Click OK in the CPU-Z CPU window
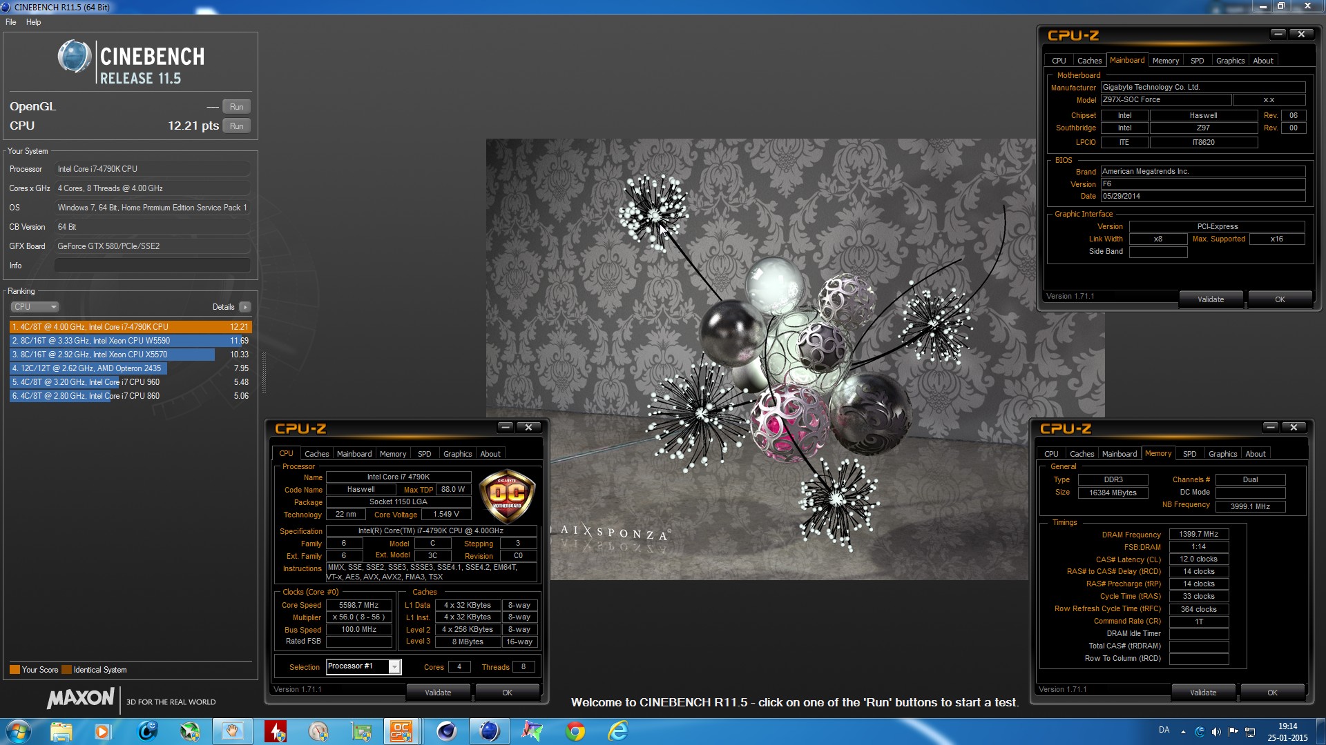This screenshot has height=745, width=1326. [x=508, y=693]
